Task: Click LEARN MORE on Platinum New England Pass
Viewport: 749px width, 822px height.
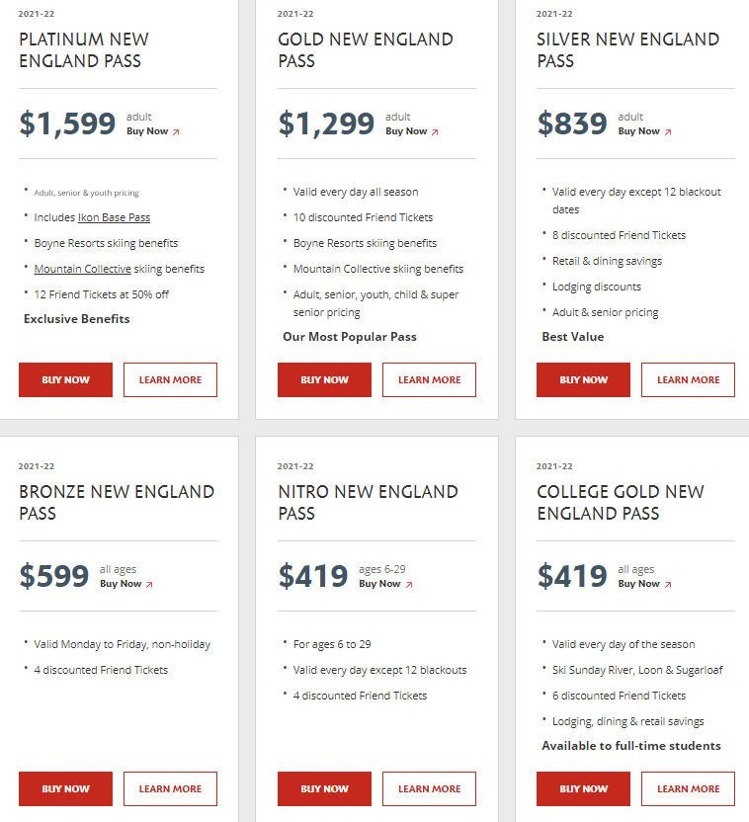Action: pos(170,380)
